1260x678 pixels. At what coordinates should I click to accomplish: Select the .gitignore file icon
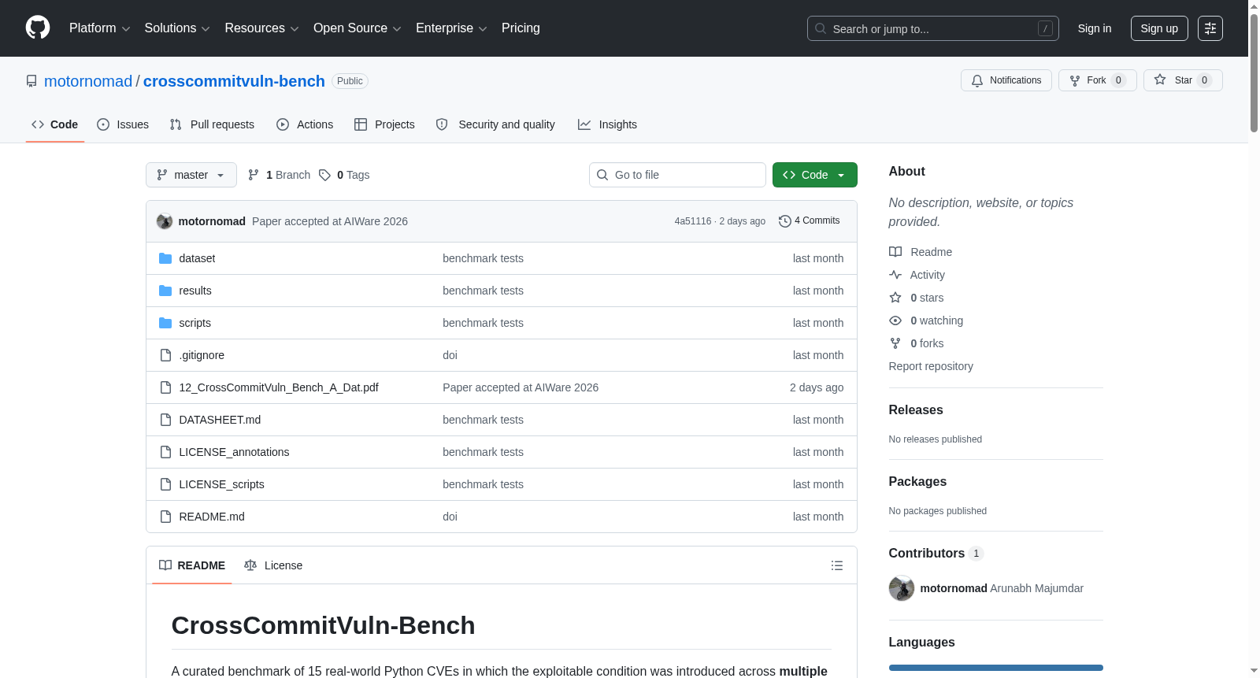tap(165, 355)
